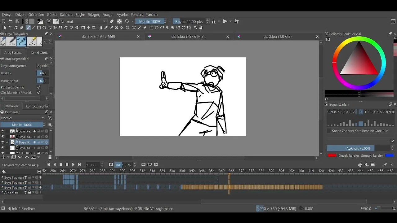Reload the original brush preset
Image resolution: width=397 pixels, height=223 pixels.
pyautogui.click(x=127, y=21)
